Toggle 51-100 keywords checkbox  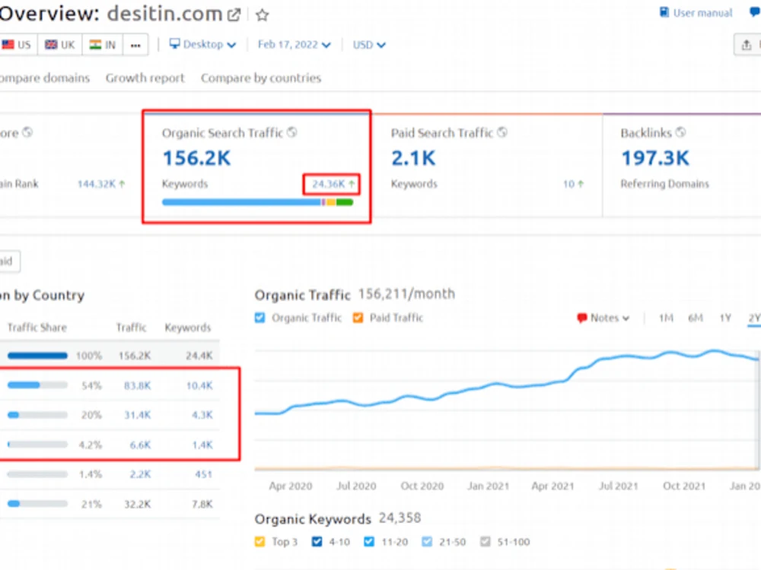(x=485, y=542)
